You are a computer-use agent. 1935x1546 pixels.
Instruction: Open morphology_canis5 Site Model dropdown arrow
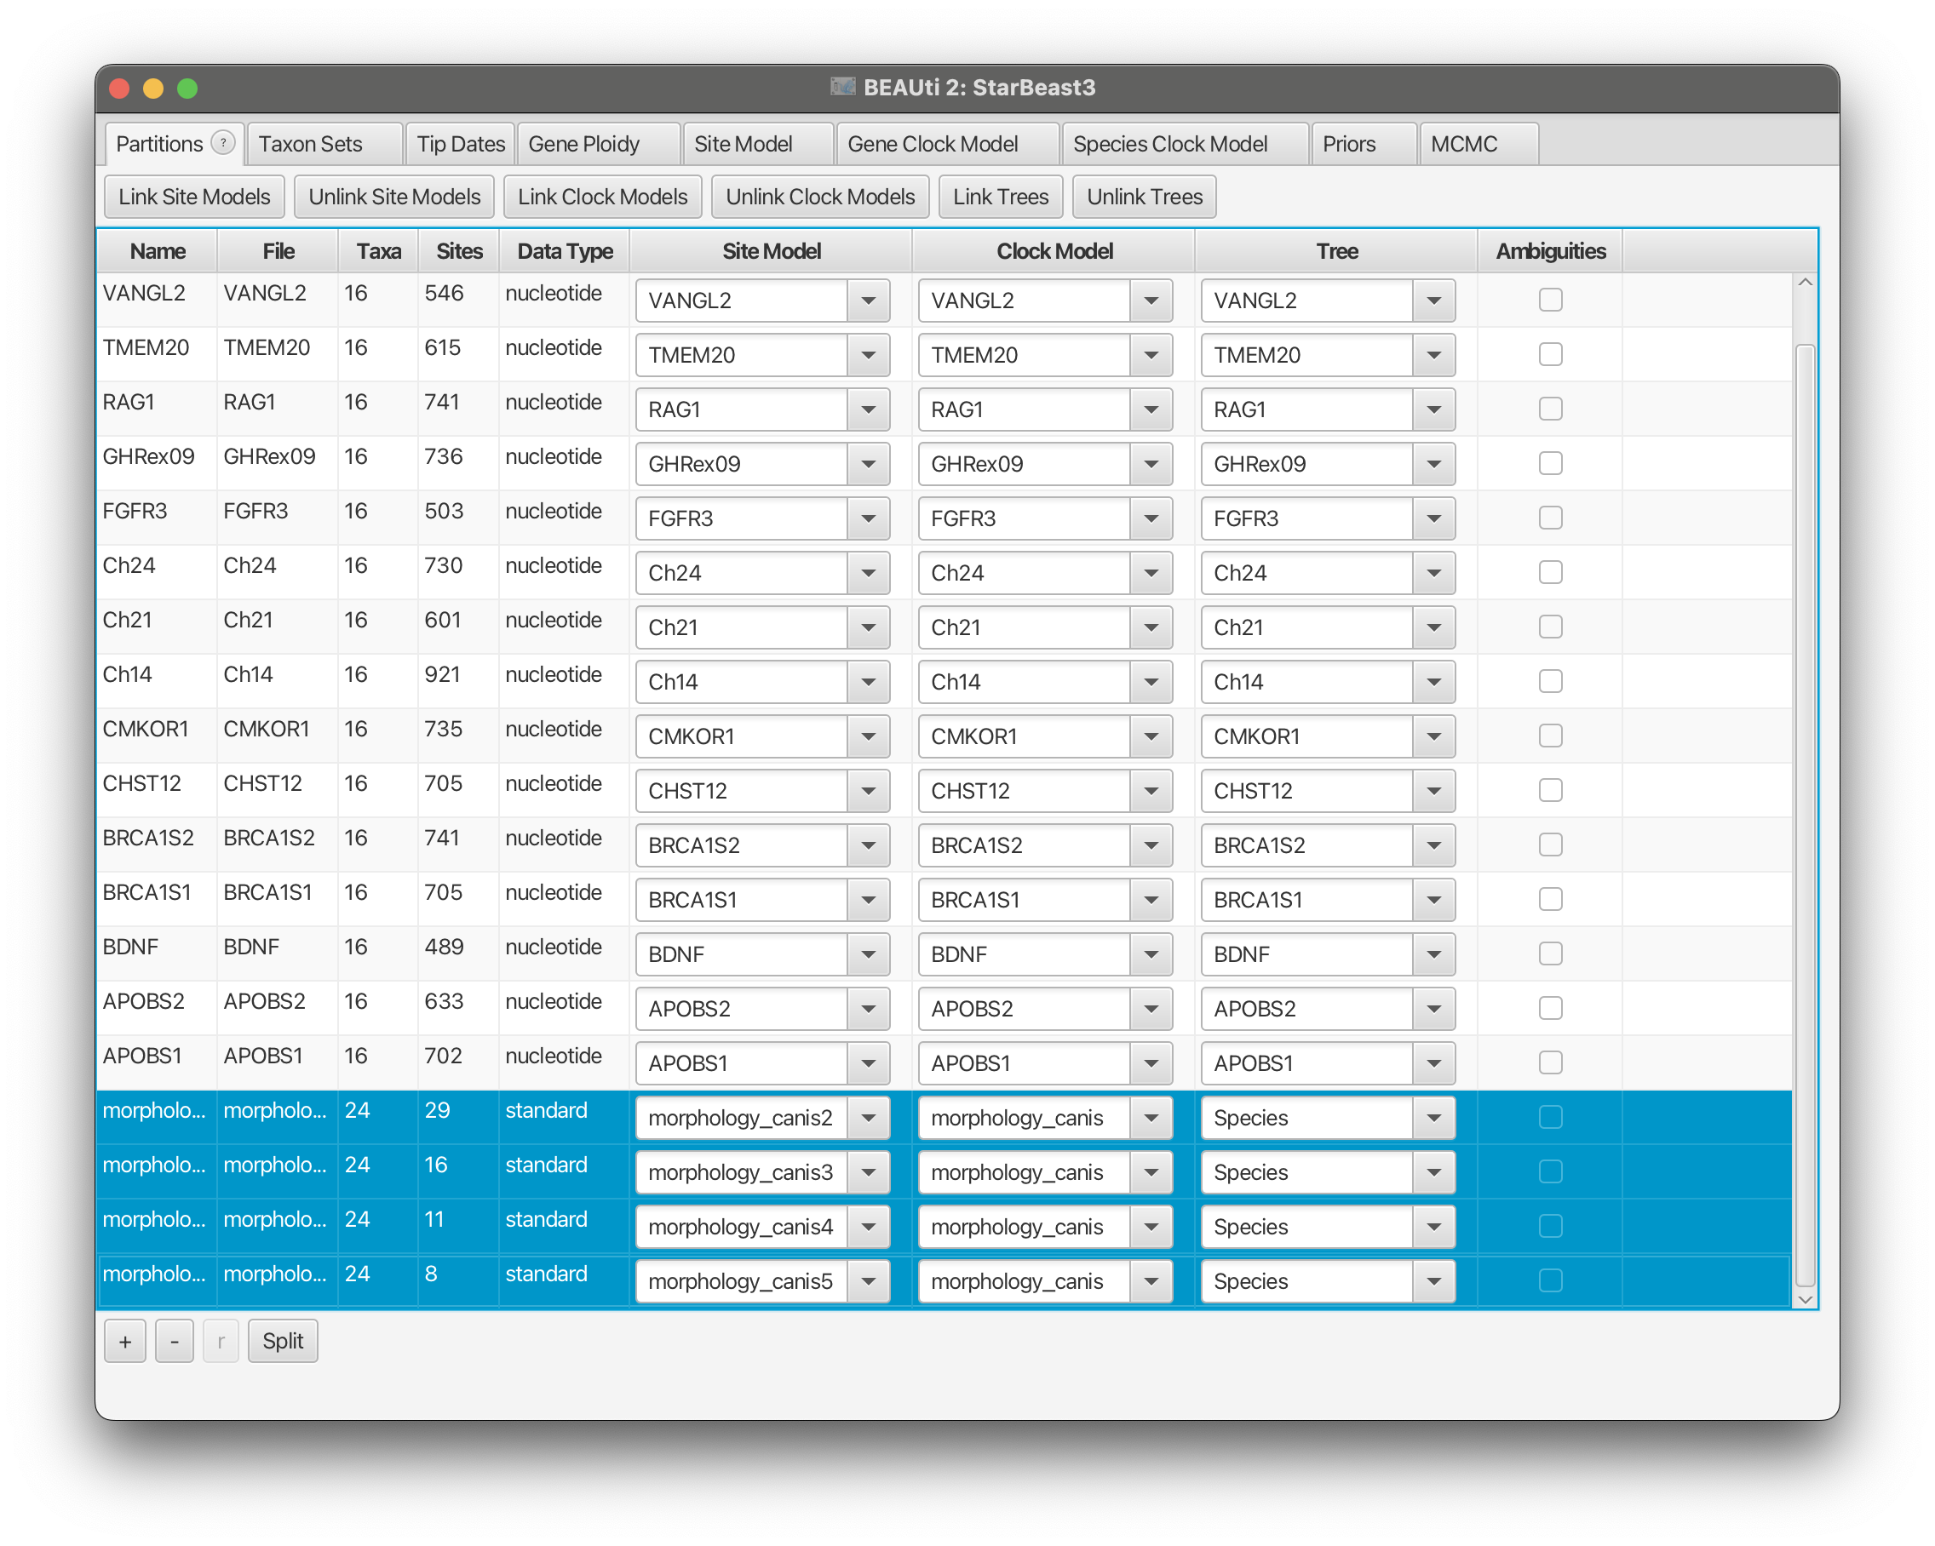(x=868, y=1281)
